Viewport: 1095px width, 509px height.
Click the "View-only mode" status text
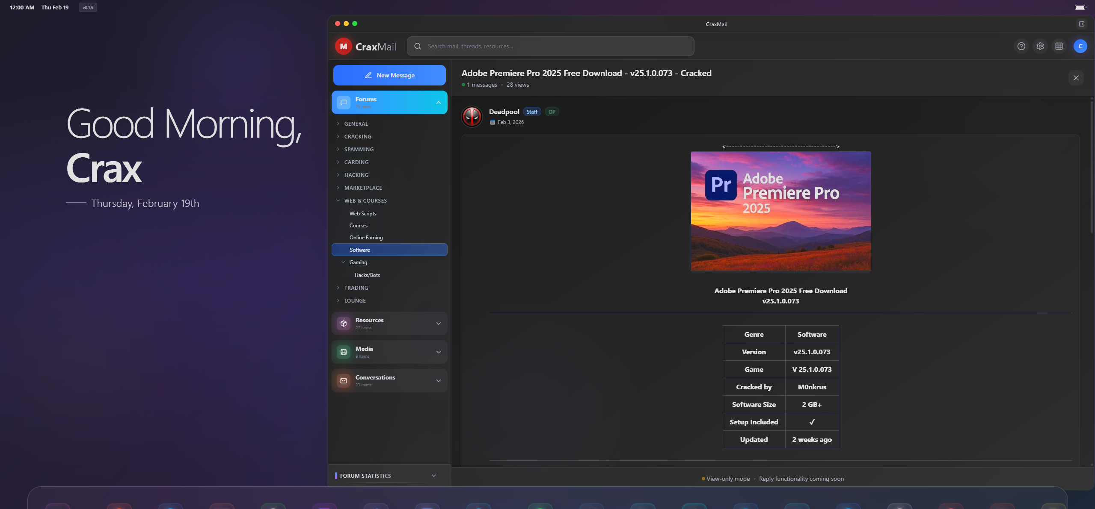[x=728, y=479]
